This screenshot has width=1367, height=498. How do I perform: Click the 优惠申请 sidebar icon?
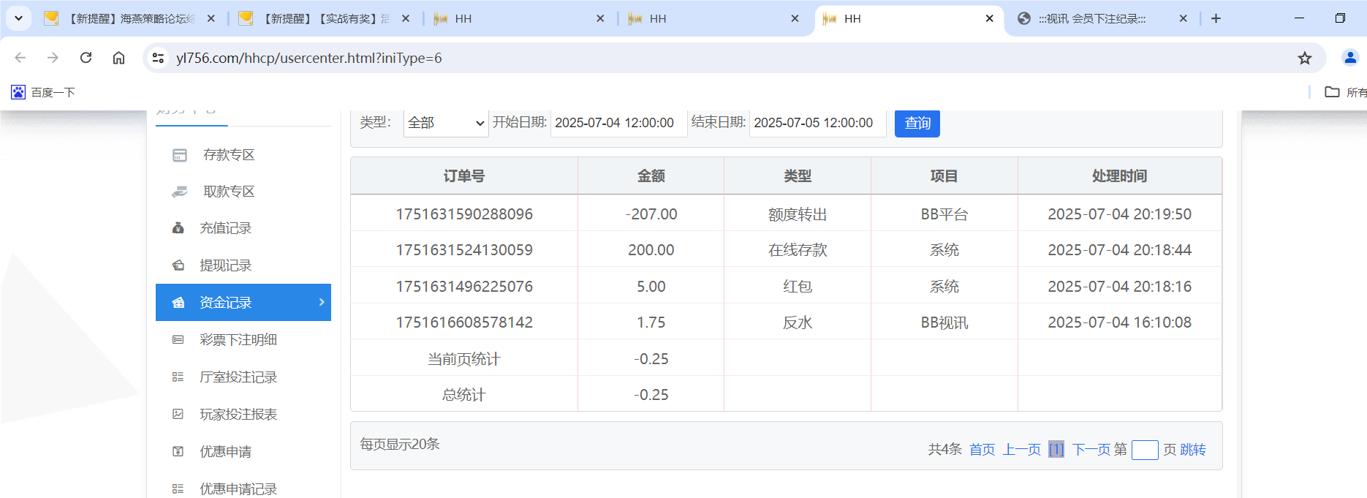coord(178,452)
